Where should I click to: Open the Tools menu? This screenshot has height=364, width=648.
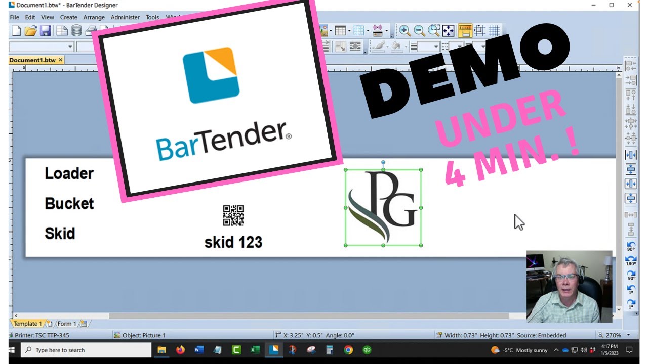click(x=152, y=17)
